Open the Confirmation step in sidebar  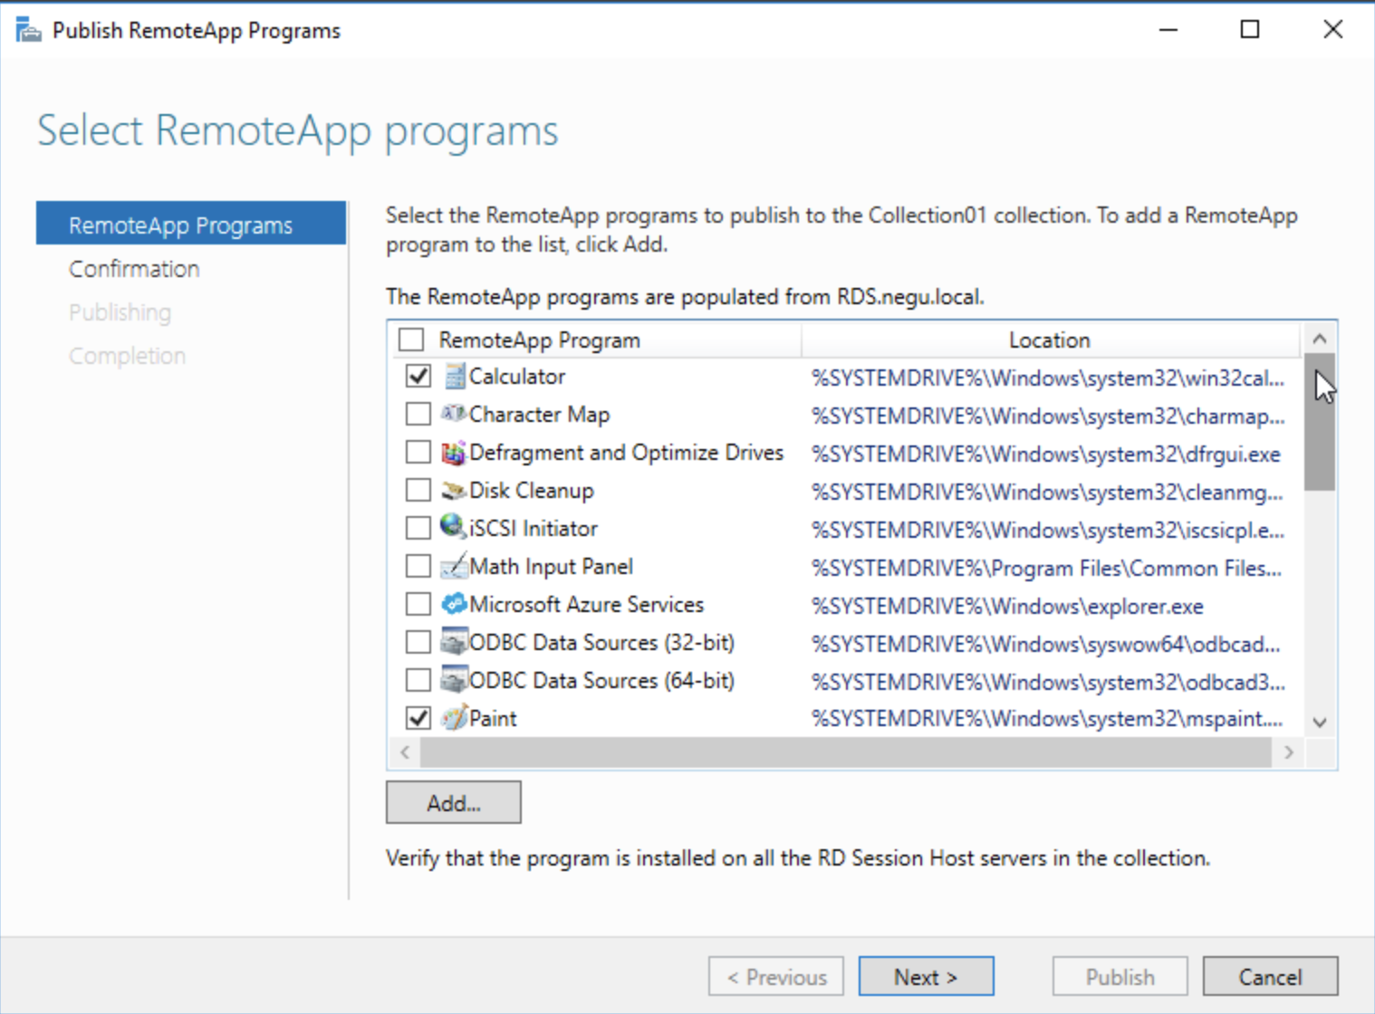(134, 269)
